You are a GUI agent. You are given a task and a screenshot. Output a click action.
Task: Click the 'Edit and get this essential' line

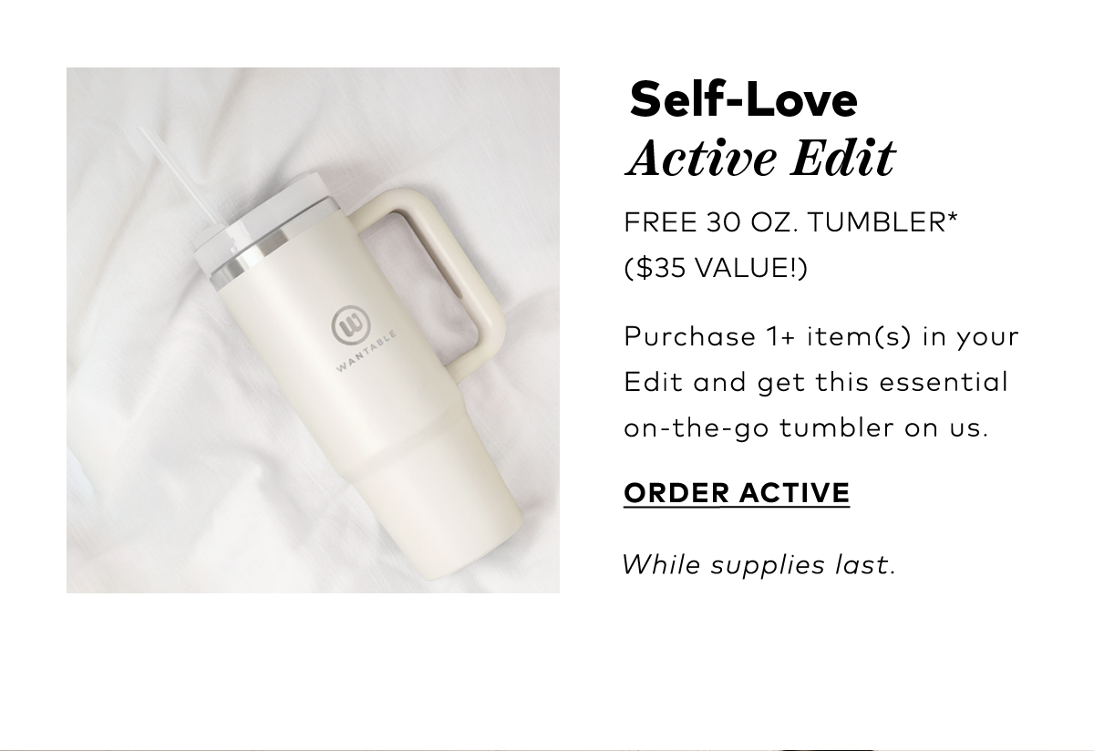tap(816, 381)
